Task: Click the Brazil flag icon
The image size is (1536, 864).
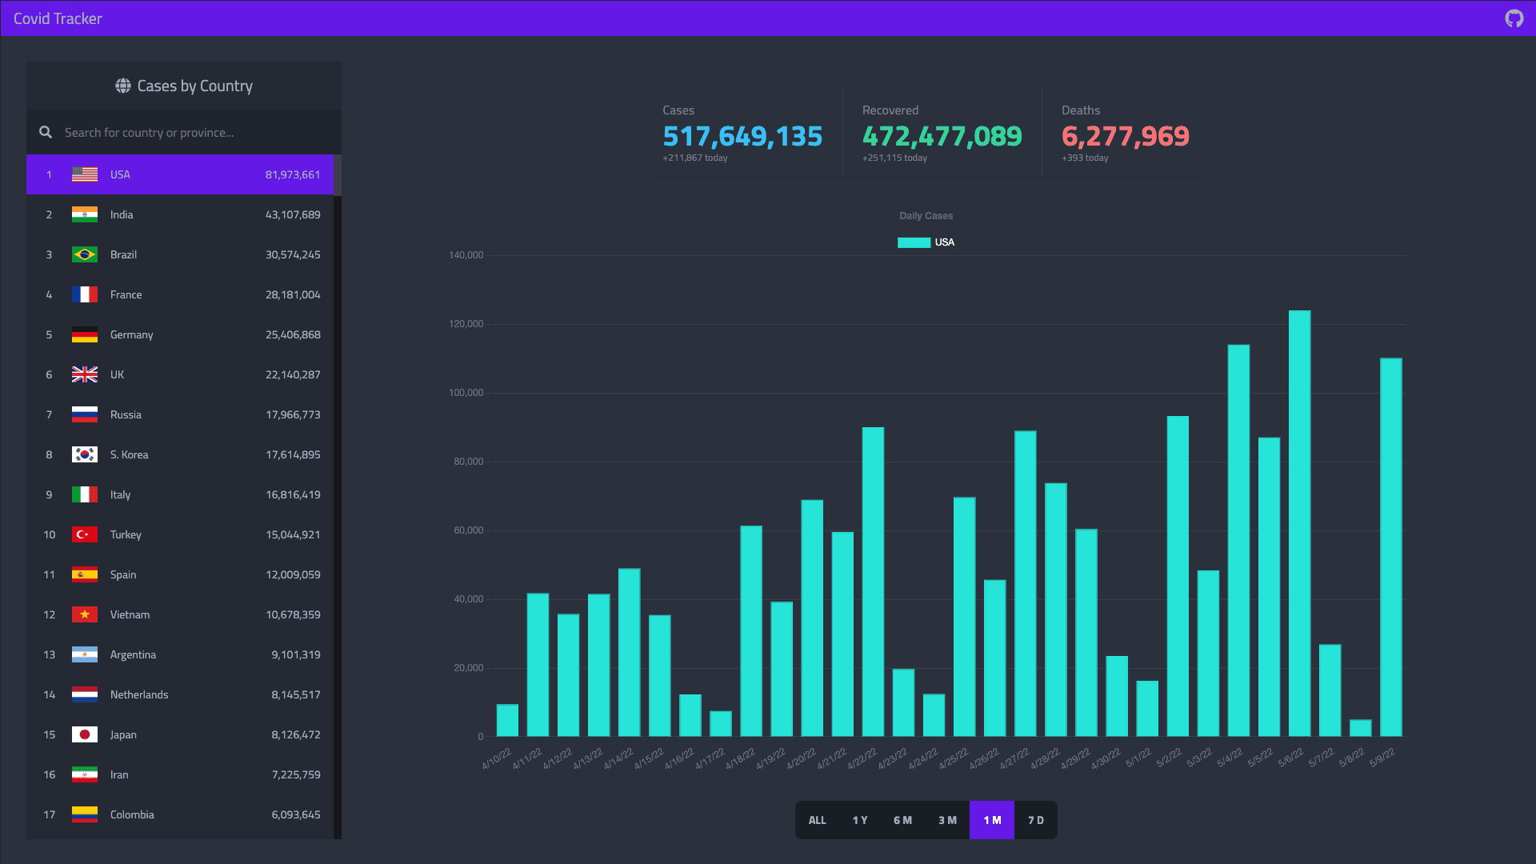Action: pyautogui.click(x=85, y=254)
